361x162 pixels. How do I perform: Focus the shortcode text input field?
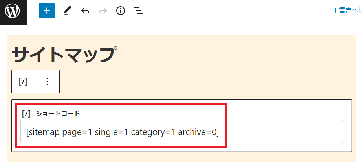181,131
